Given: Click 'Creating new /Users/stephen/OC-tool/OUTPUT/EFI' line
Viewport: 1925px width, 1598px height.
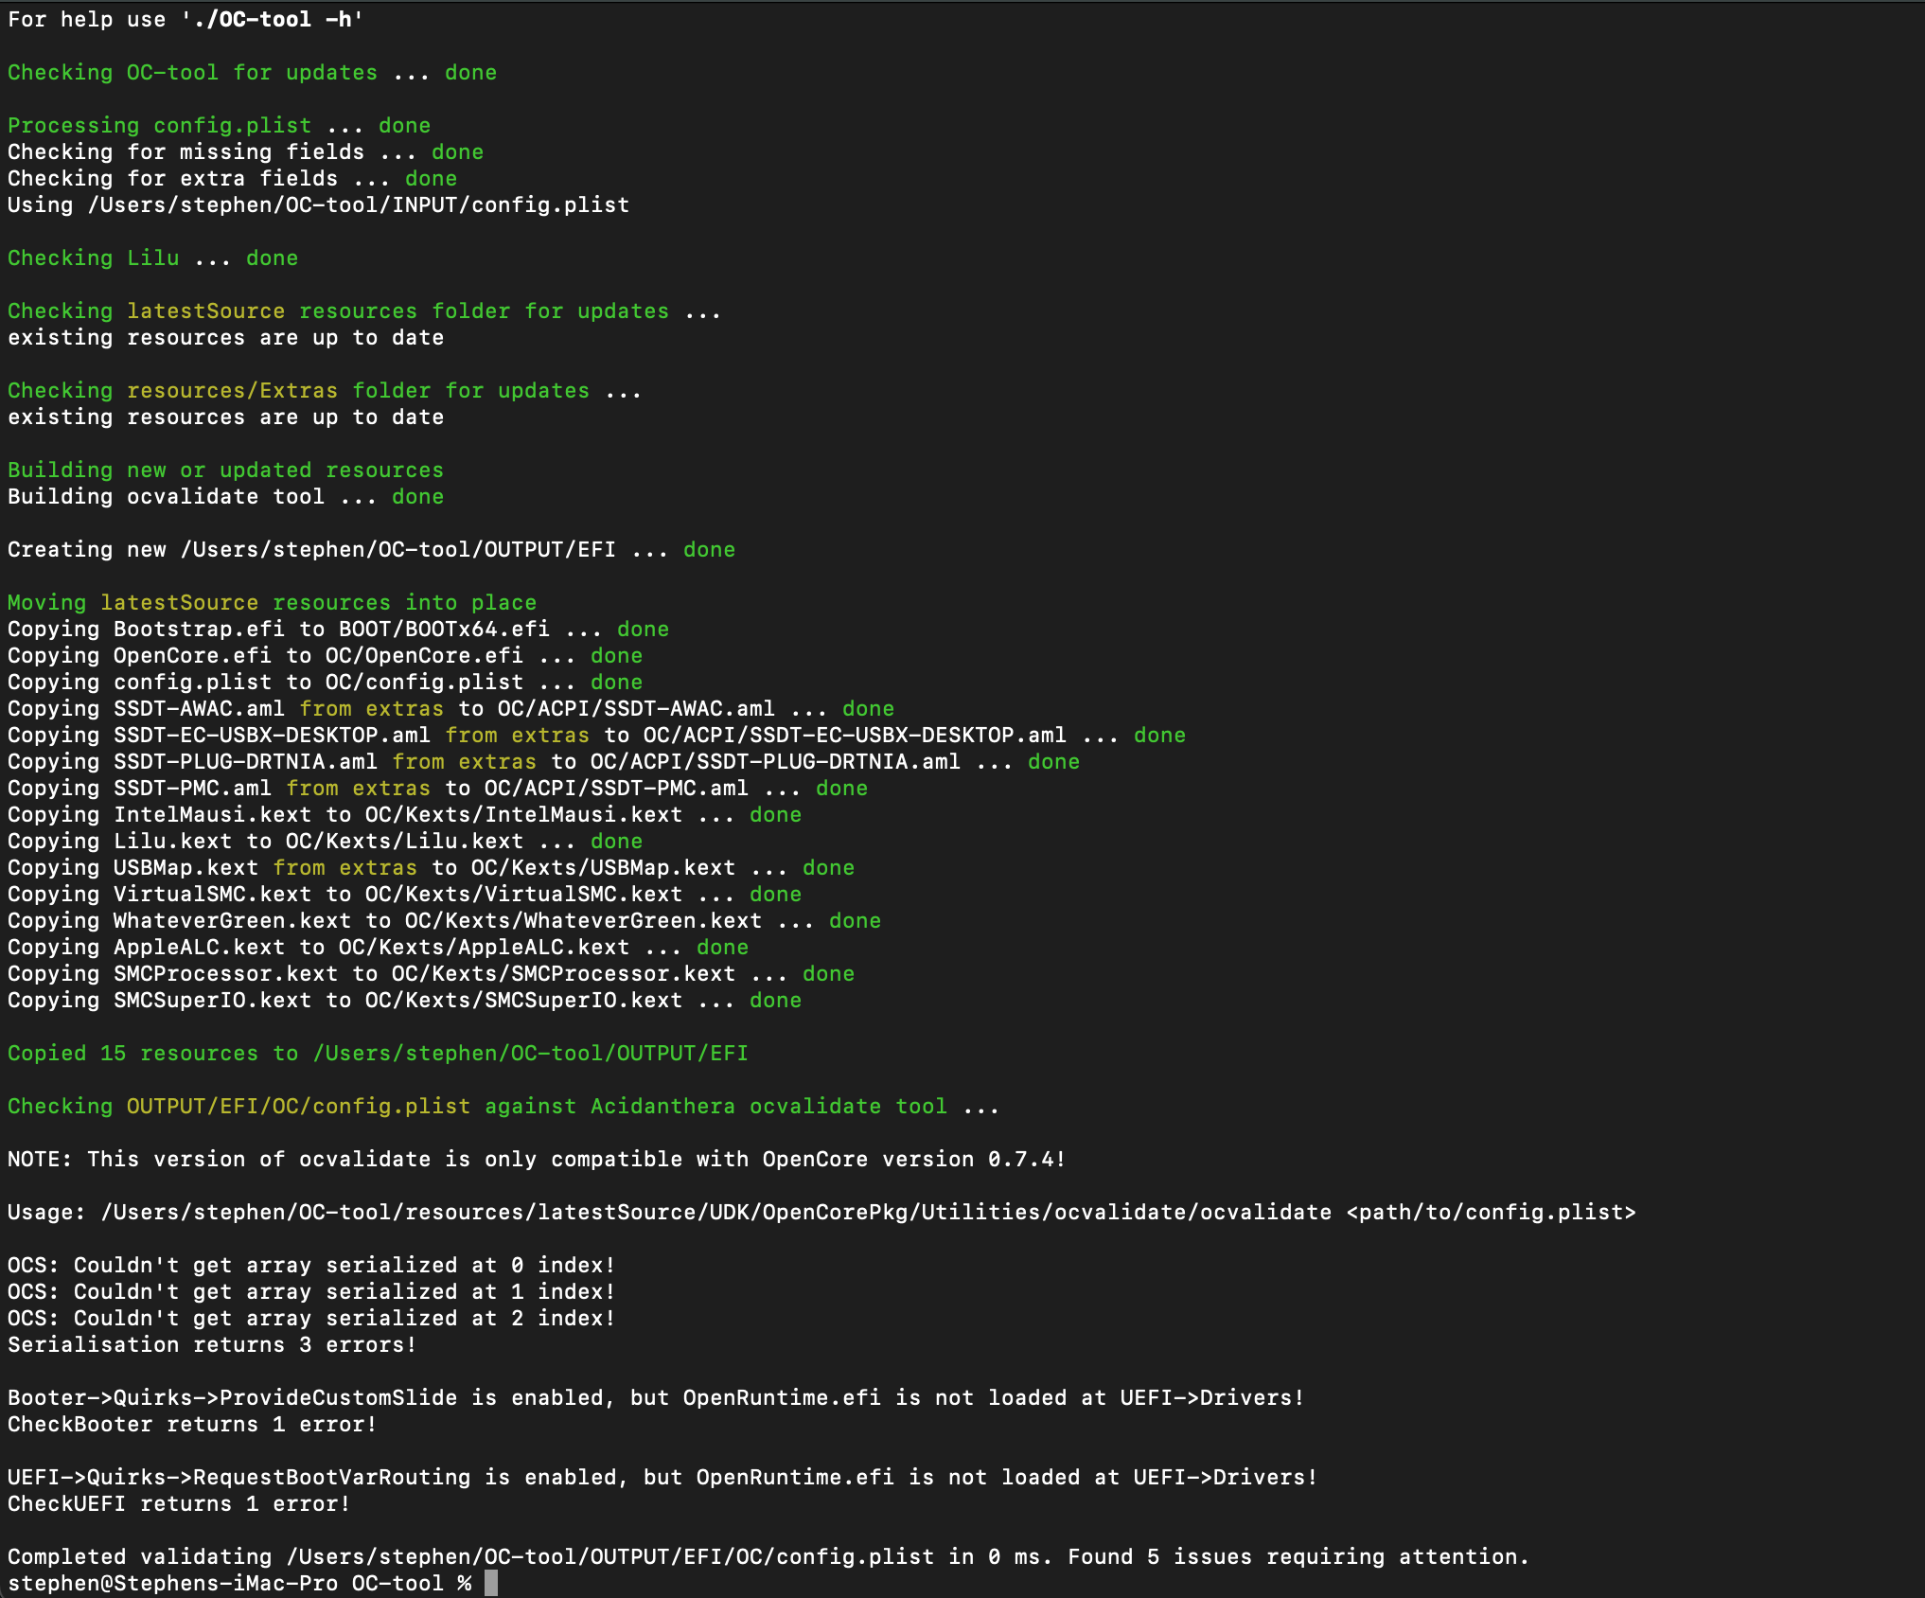Looking at the screenshot, I should pyautogui.click(x=371, y=549).
